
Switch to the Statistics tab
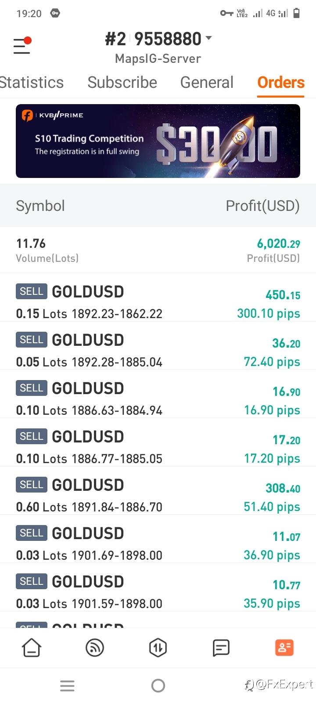pos(32,83)
